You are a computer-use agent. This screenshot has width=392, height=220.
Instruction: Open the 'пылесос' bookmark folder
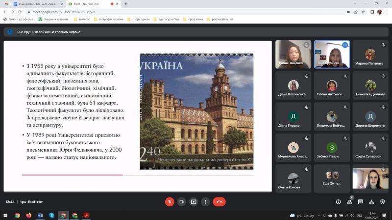click(82, 19)
